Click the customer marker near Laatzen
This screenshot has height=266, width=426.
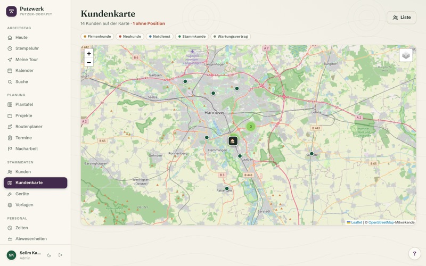click(240, 156)
